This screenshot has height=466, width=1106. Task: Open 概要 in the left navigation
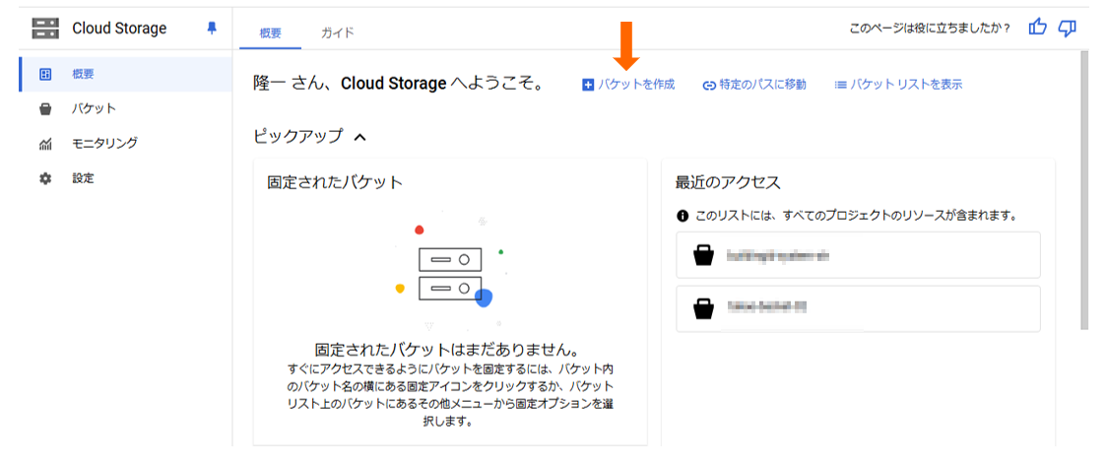(125, 74)
